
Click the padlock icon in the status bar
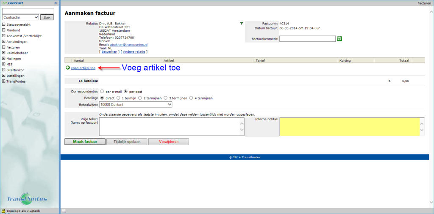[3, 210]
